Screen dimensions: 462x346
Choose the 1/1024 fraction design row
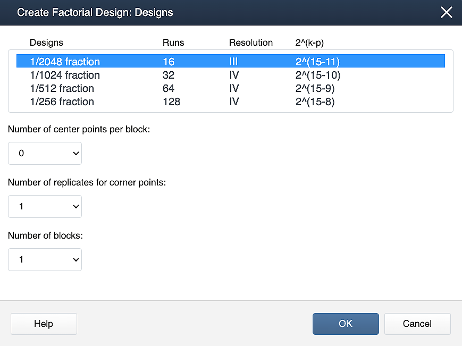[65, 75]
